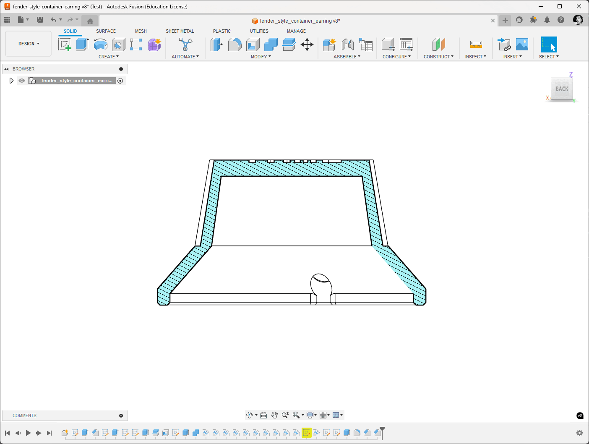Screen dimensions: 589x444
Task: Switch to the MESH tab
Action: 141,31
